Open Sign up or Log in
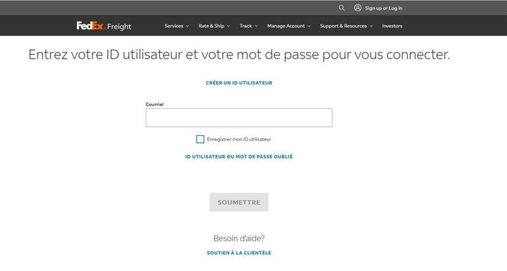507x271 pixels. tap(383, 8)
